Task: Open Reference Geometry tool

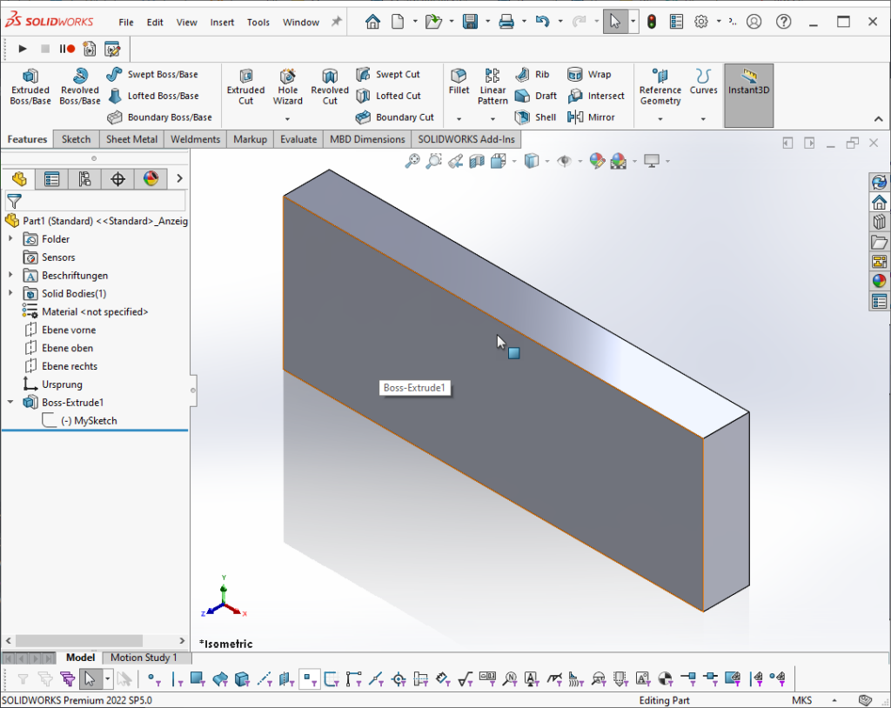Action: point(660,86)
